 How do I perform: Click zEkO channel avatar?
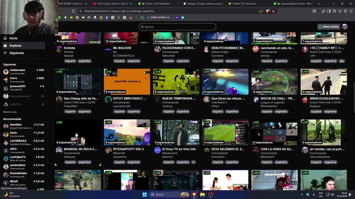point(6,151)
